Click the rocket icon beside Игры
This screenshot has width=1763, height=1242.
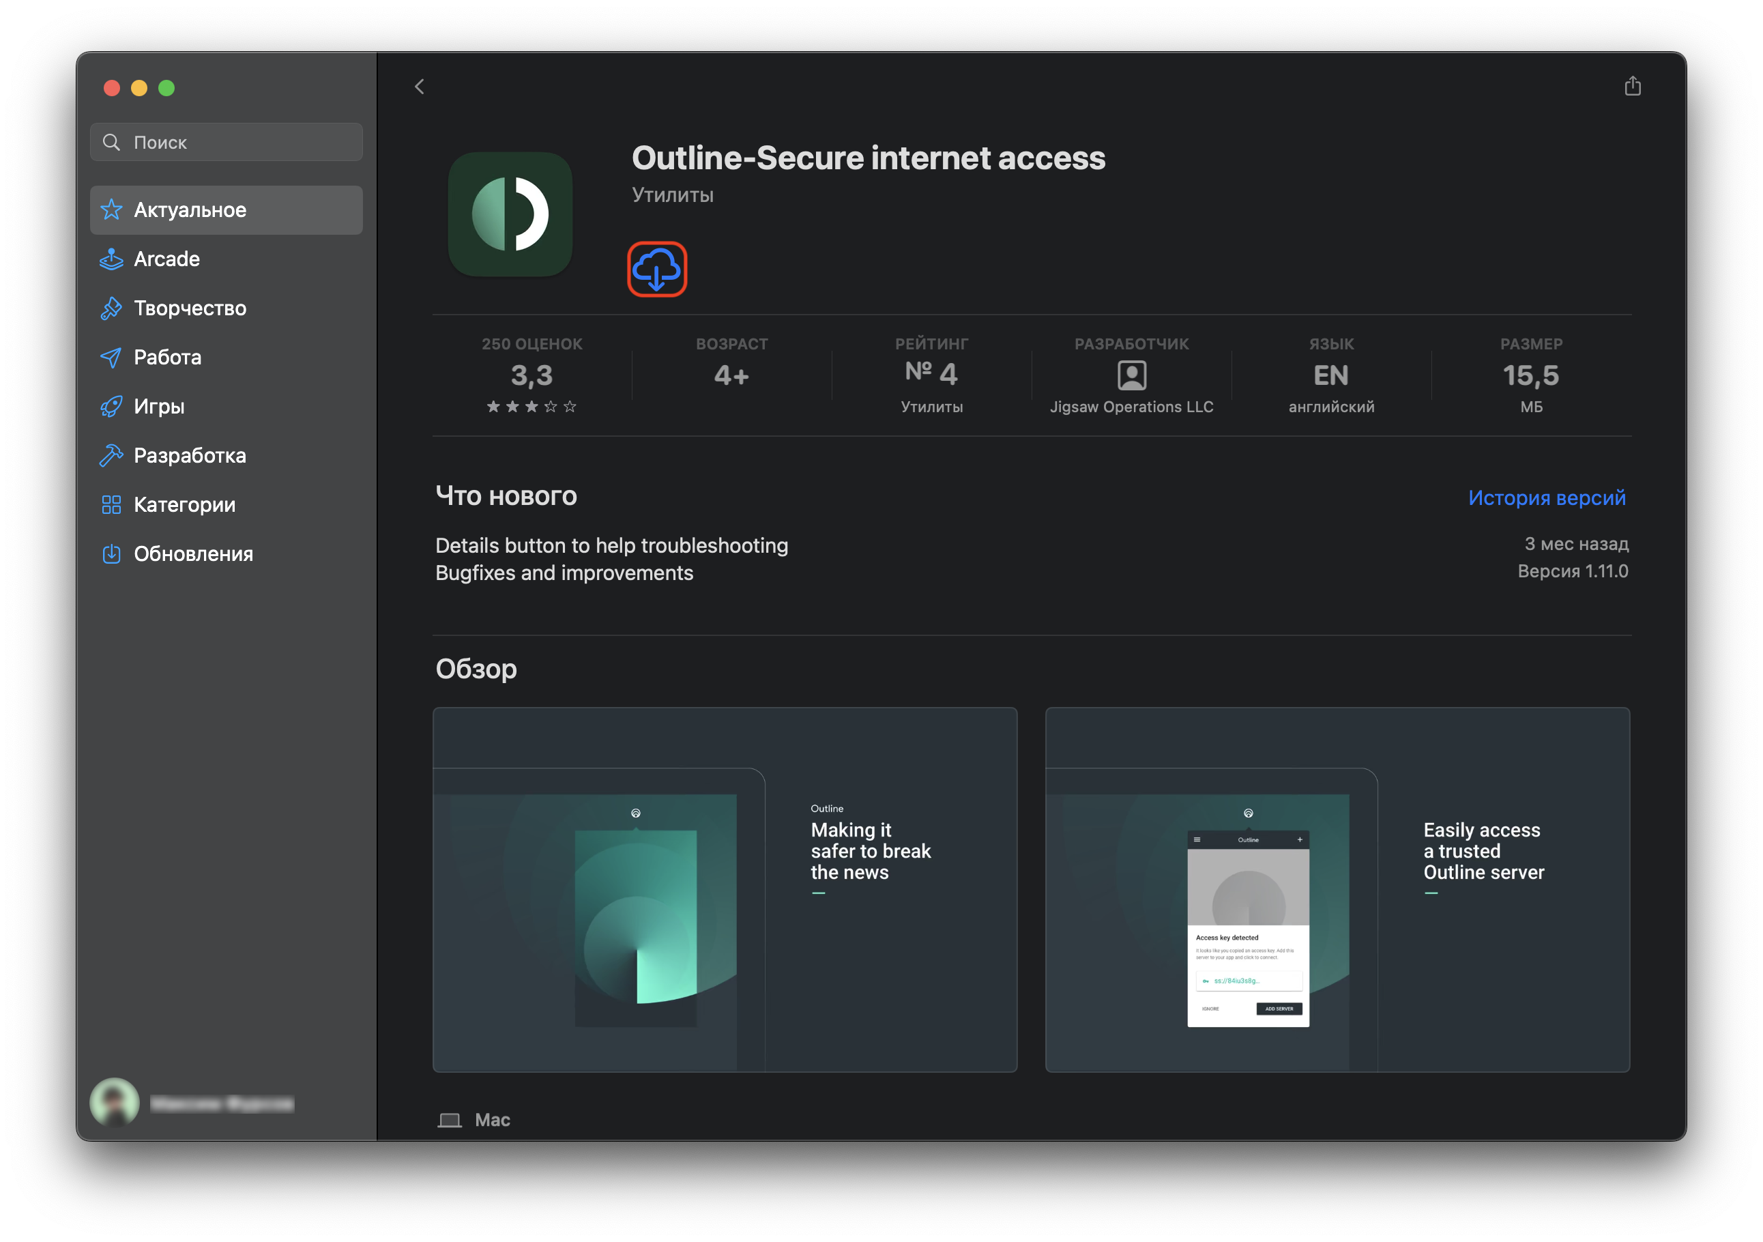click(x=111, y=406)
